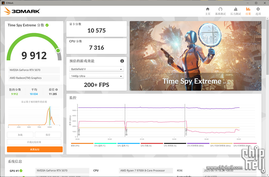
Task: Click the 3DMark title bar app icon
Action: [3, 3]
